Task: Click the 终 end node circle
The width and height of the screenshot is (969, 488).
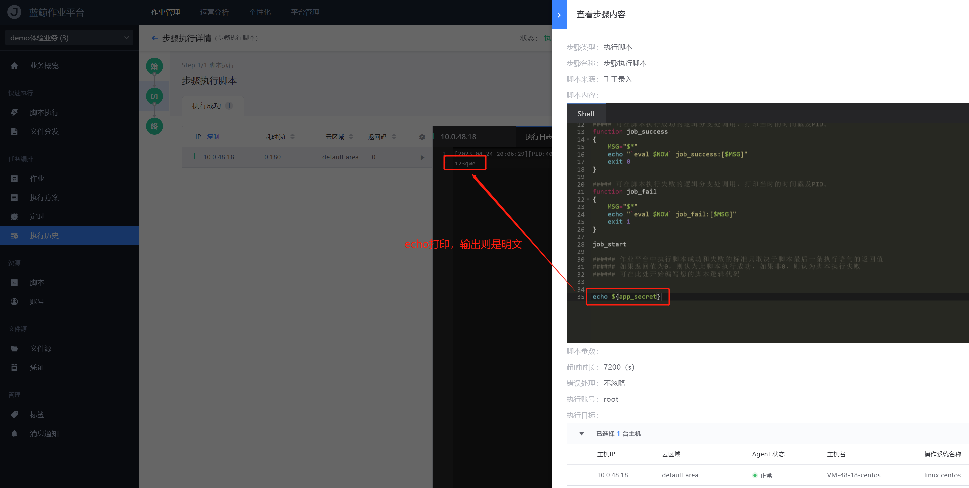Action: [154, 126]
